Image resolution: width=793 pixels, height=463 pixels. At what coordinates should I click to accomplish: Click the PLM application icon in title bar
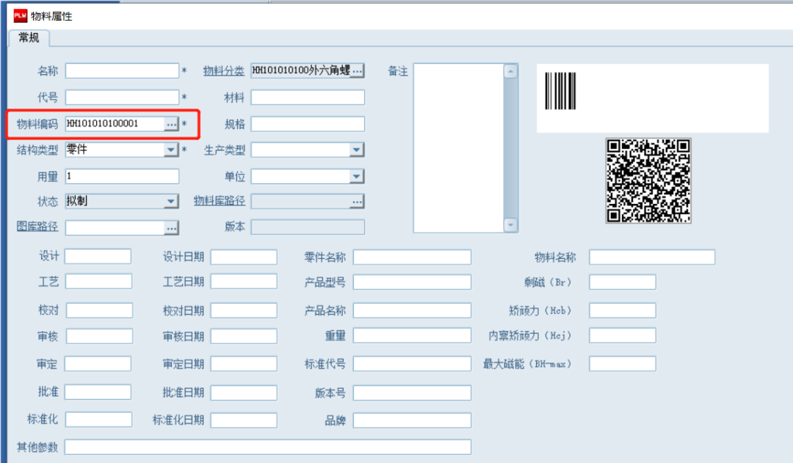pos(21,15)
